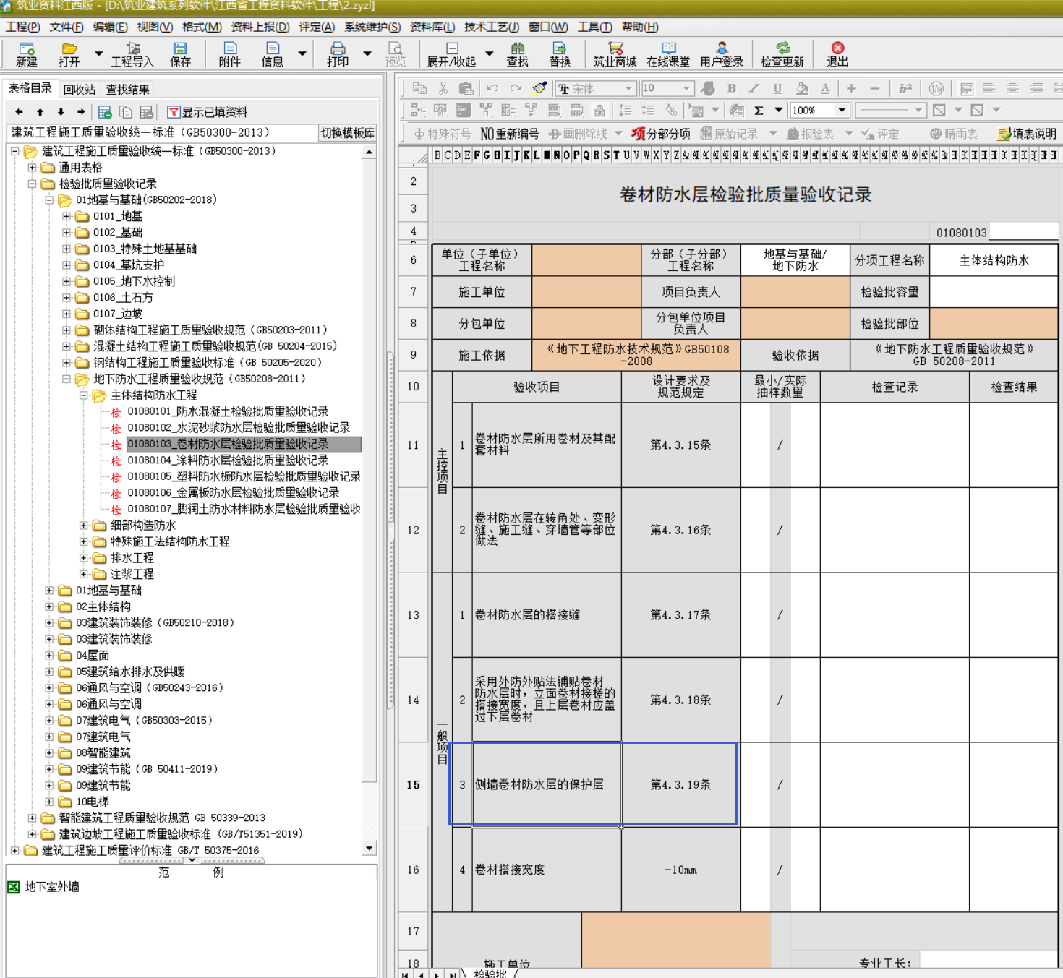Collapse the 主体结构防水工程 node
The height and width of the screenshot is (978, 1063).
(x=84, y=395)
